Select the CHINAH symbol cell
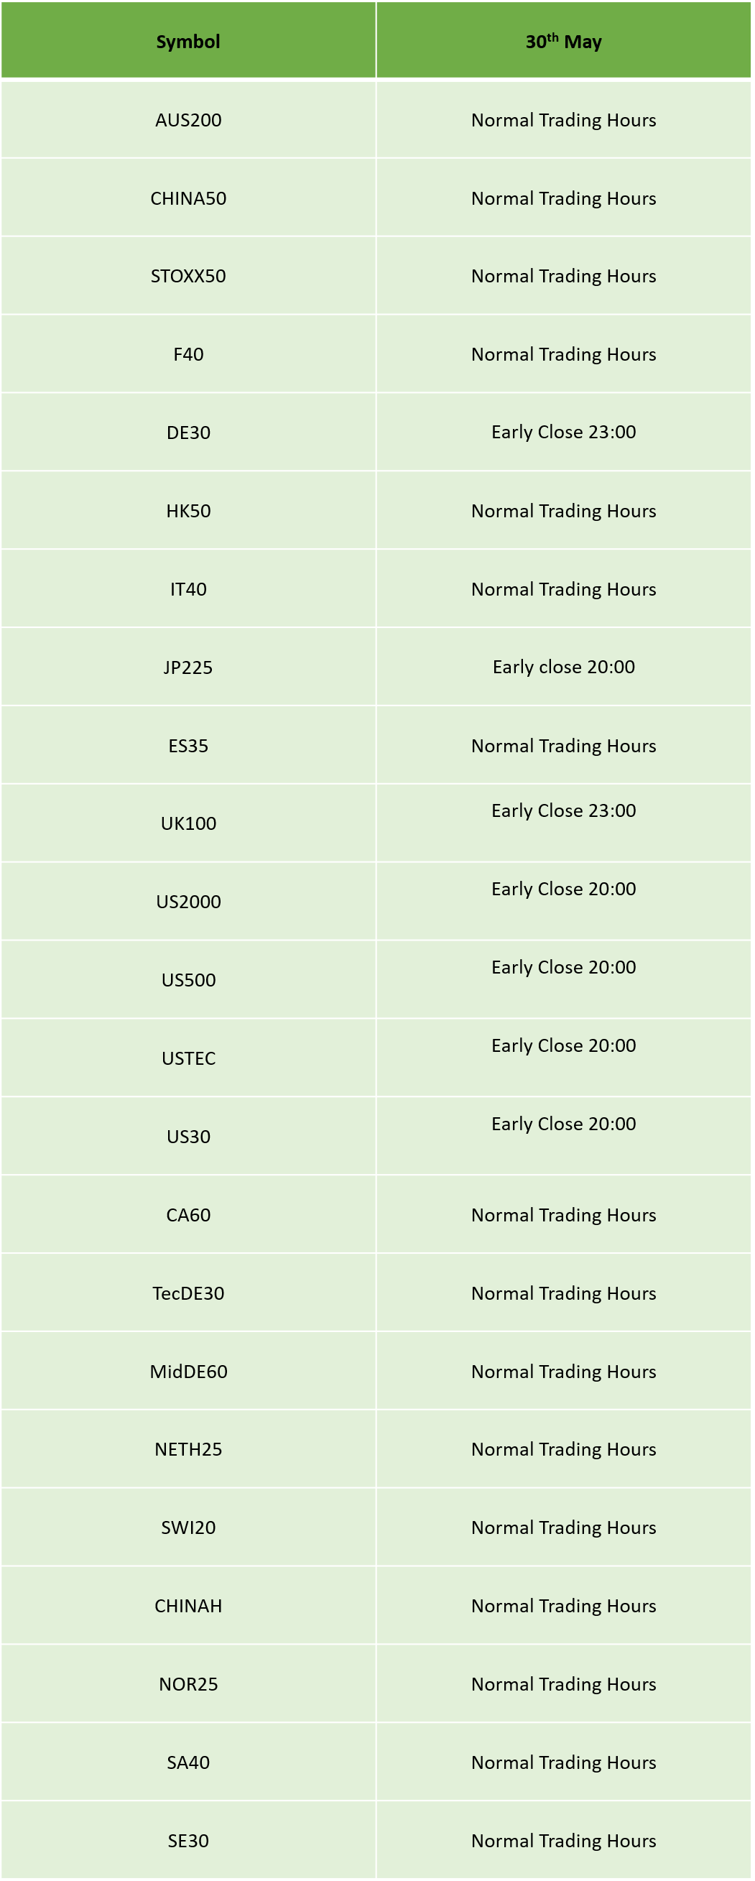Viewport: 755px width, 1881px height. [188, 1606]
